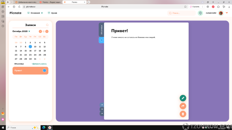The width and height of the screenshot is (232, 130).
Task: Open the help question mark icon
Action: click(200, 13)
